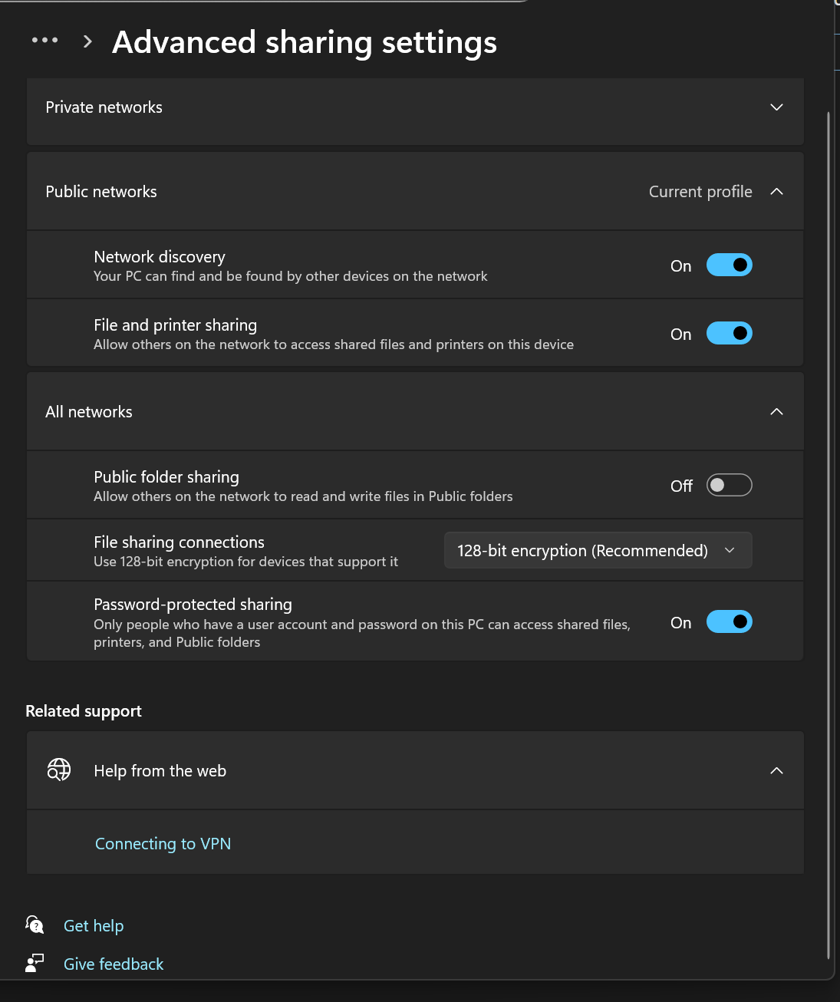This screenshot has width=840, height=1002.
Task: Click the Give feedback link
Action: [x=114, y=963]
